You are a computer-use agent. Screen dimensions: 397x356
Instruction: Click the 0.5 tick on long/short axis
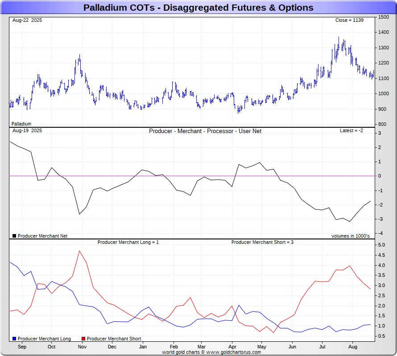tap(381, 336)
